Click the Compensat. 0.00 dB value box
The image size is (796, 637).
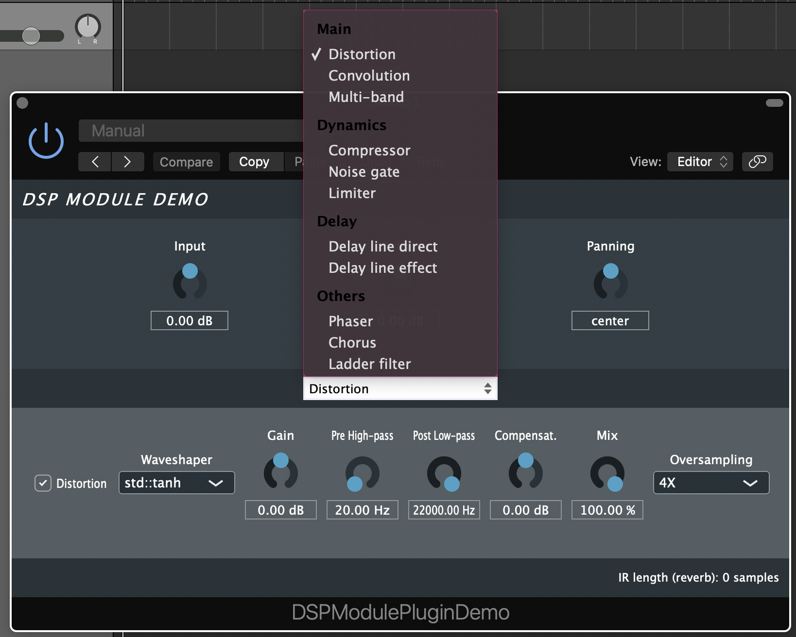tap(526, 510)
